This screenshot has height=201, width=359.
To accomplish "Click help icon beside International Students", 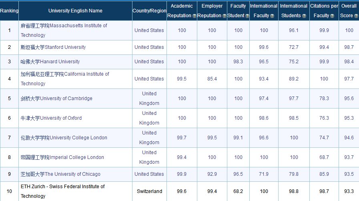I will tap(304, 16).
